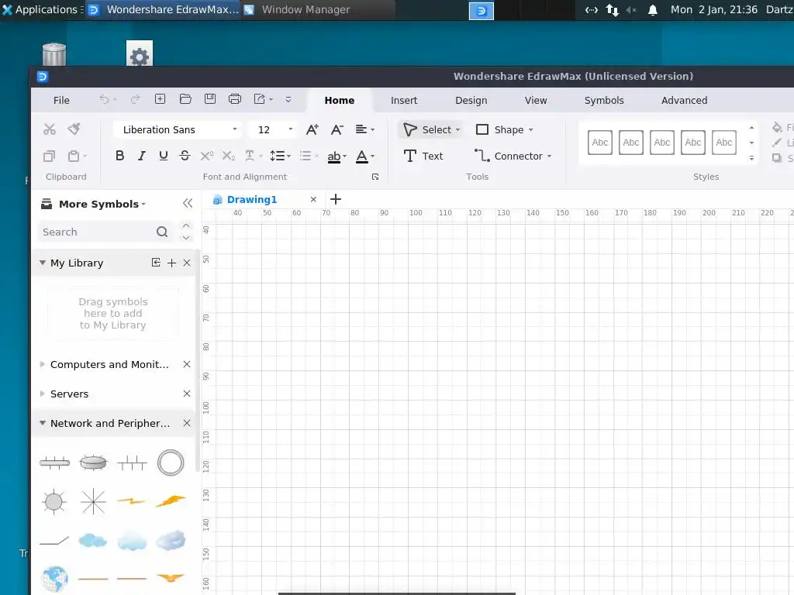This screenshot has height=595, width=794.
Task: Apply the fifth Abc style preset
Action: (724, 143)
